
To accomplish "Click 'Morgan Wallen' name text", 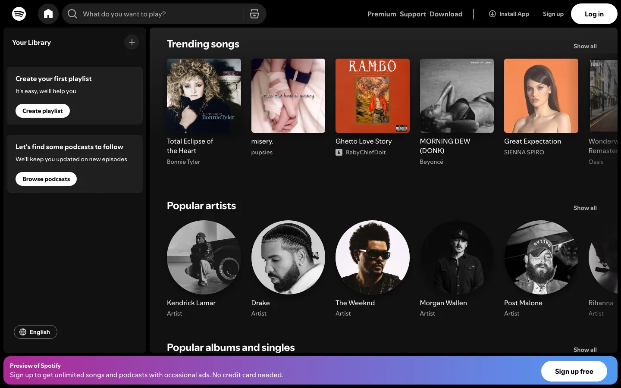I will (x=443, y=303).
